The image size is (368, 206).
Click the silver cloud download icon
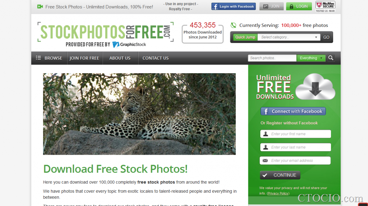pos(315,86)
